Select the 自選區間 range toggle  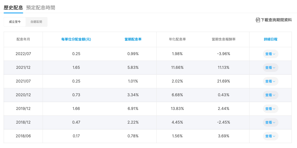(37, 22)
